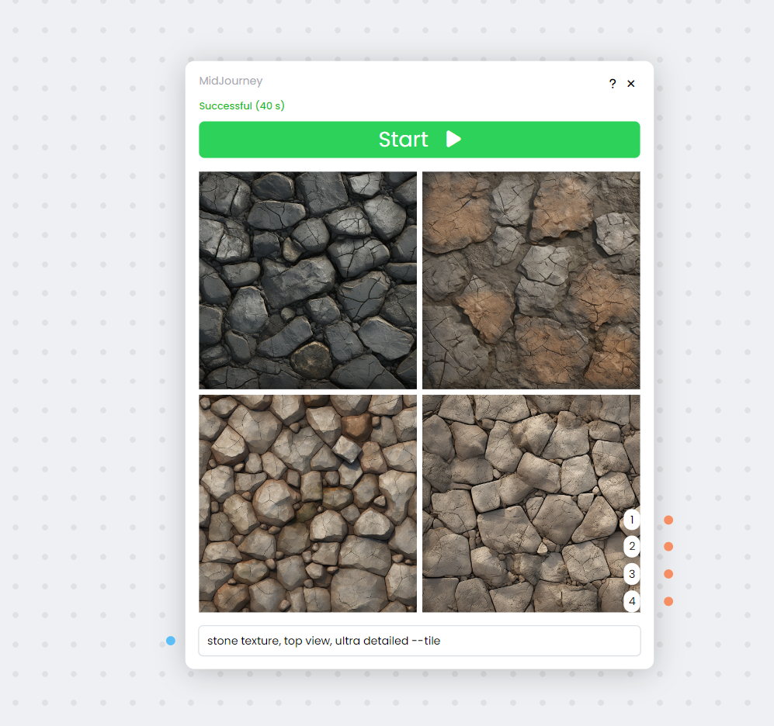Viewport: 774px width, 726px height.
Task: Click the bottom orange output connector
Action: pos(668,601)
